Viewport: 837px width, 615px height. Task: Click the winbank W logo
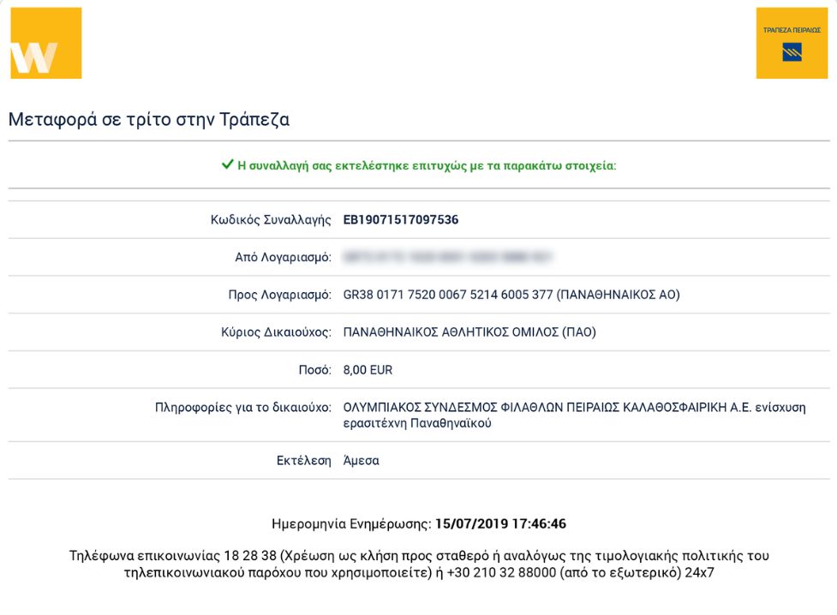point(46,43)
